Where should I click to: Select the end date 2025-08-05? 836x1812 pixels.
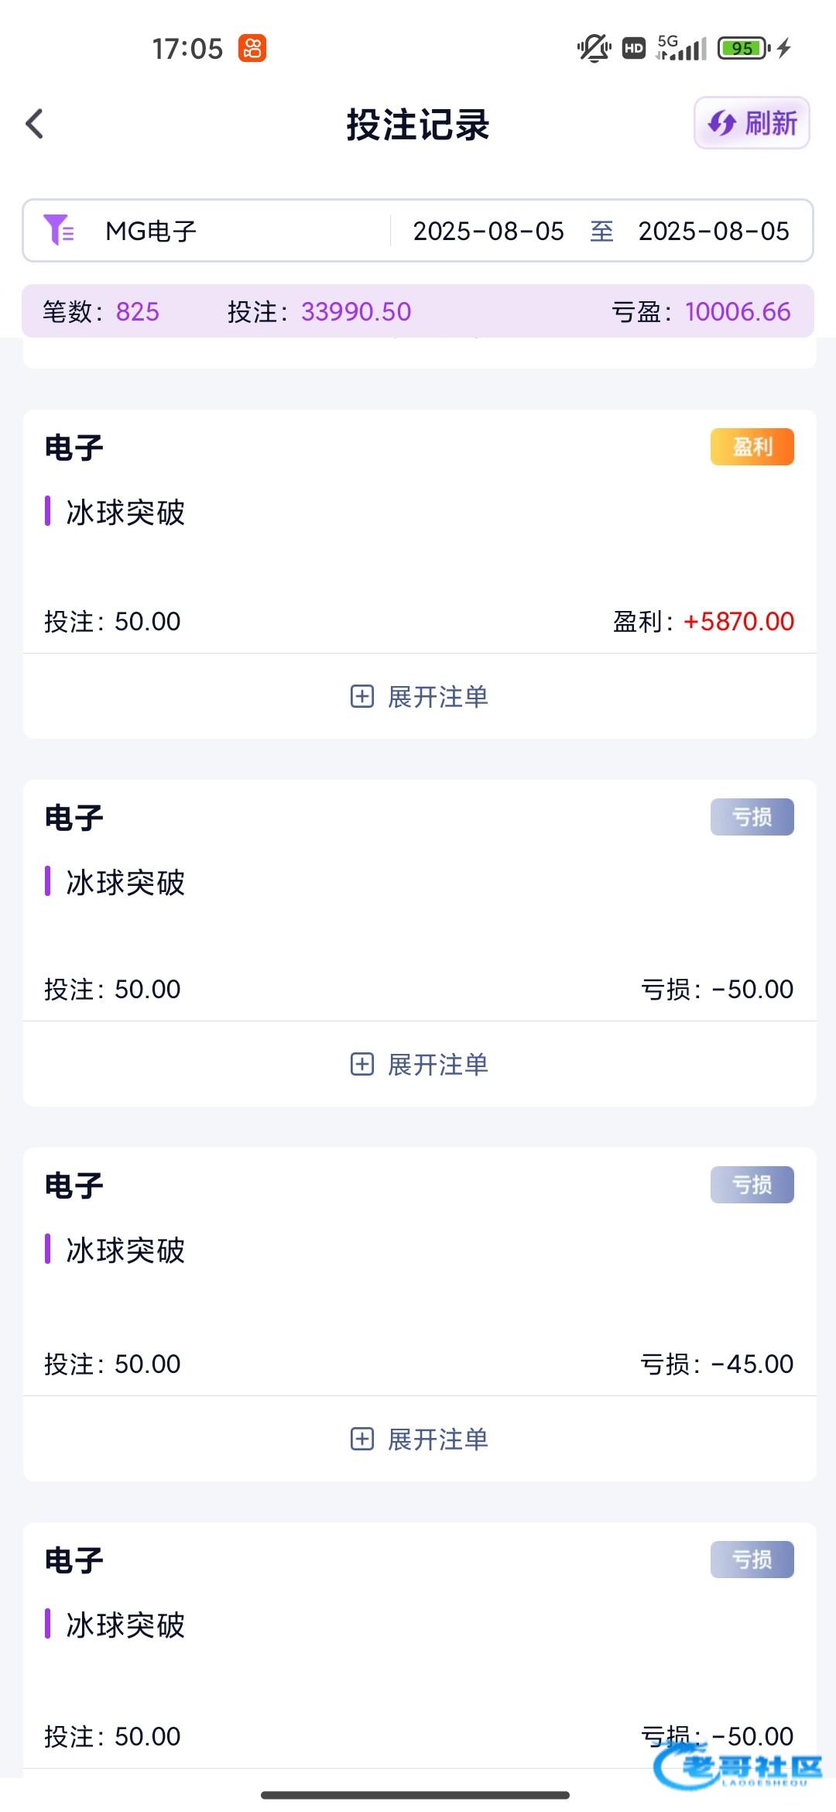click(713, 231)
